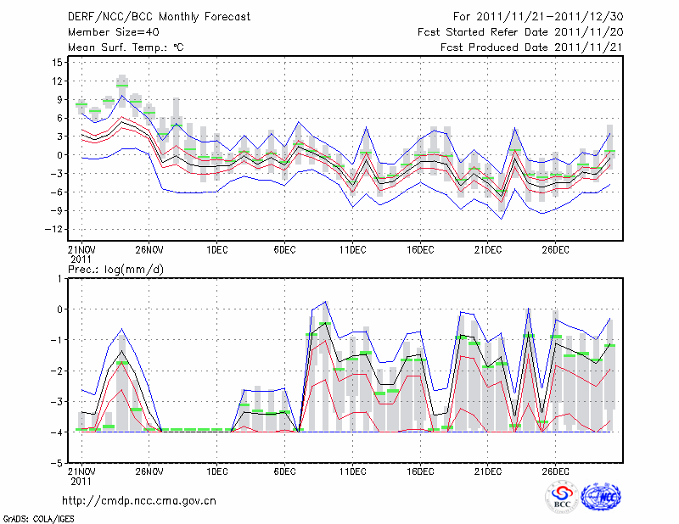Click 6DEC tick on precipitation chart axis

tap(283, 471)
